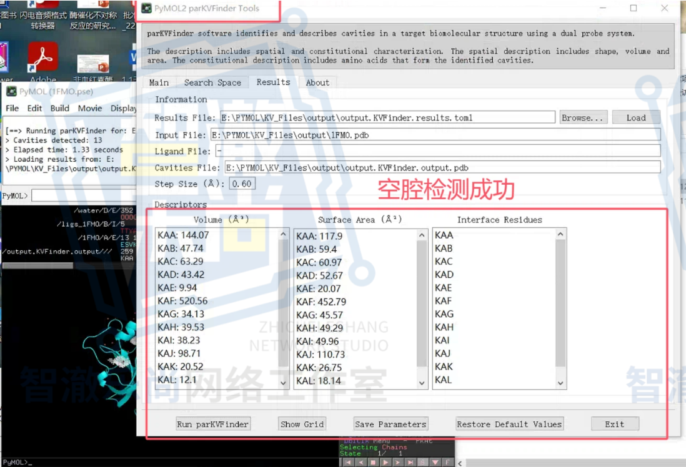Toggle the S sequence viewer button
The height and width of the screenshot is (467, 686).
tap(422, 462)
